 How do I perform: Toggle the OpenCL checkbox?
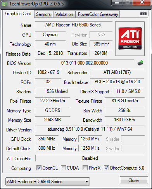click(39, 168)
